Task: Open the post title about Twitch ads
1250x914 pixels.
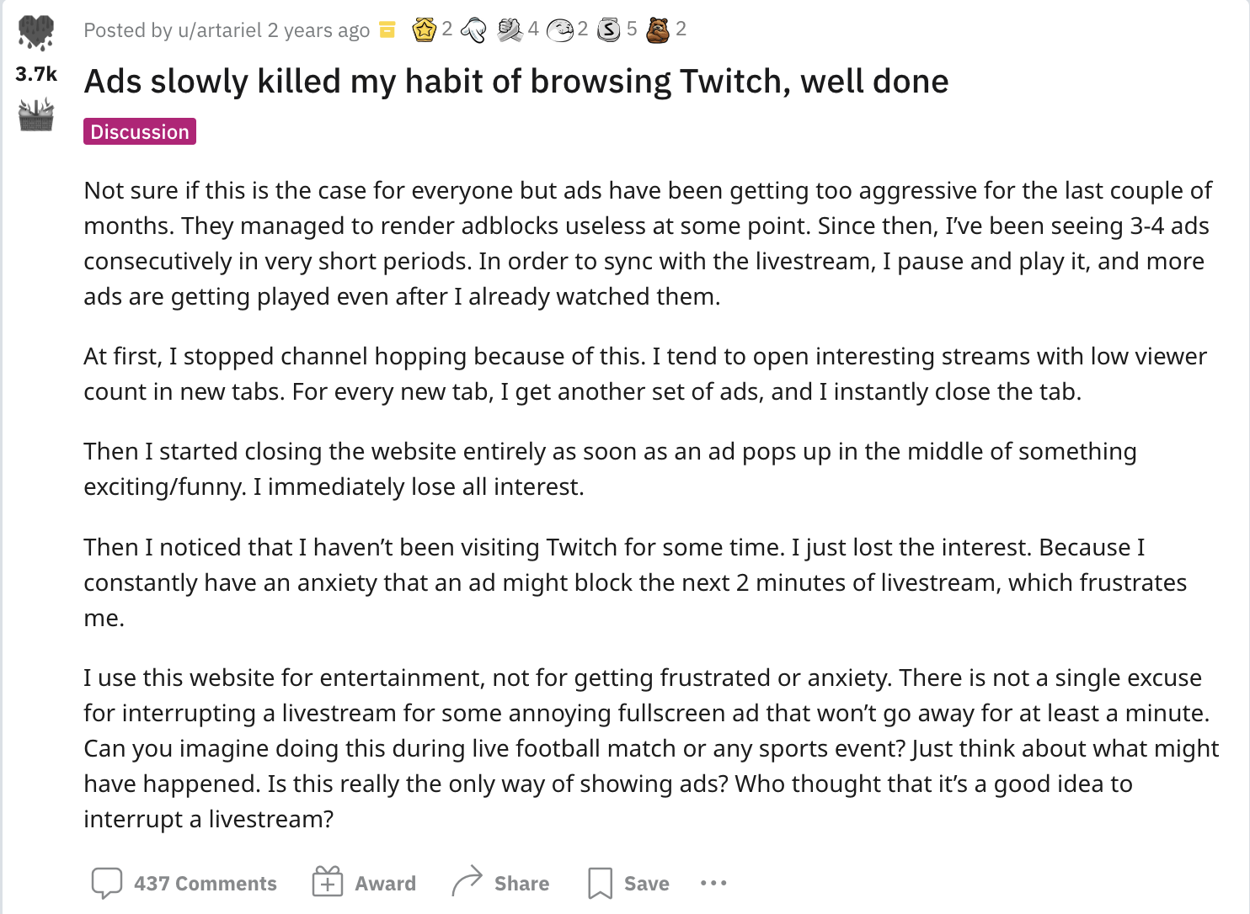Action: click(516, 81)
